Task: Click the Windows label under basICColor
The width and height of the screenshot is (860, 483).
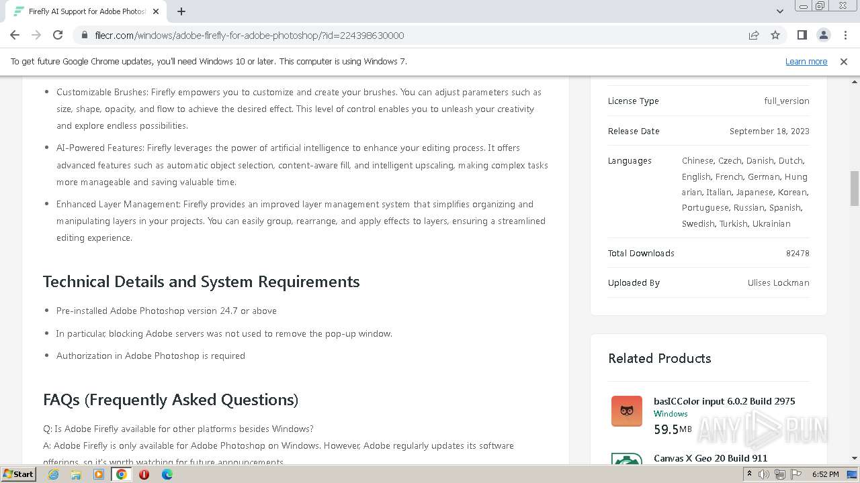Action: [x=671, y=414]
